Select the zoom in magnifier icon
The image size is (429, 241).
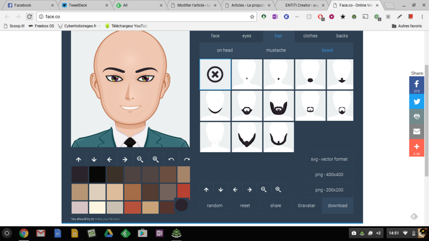pos(155,159)
